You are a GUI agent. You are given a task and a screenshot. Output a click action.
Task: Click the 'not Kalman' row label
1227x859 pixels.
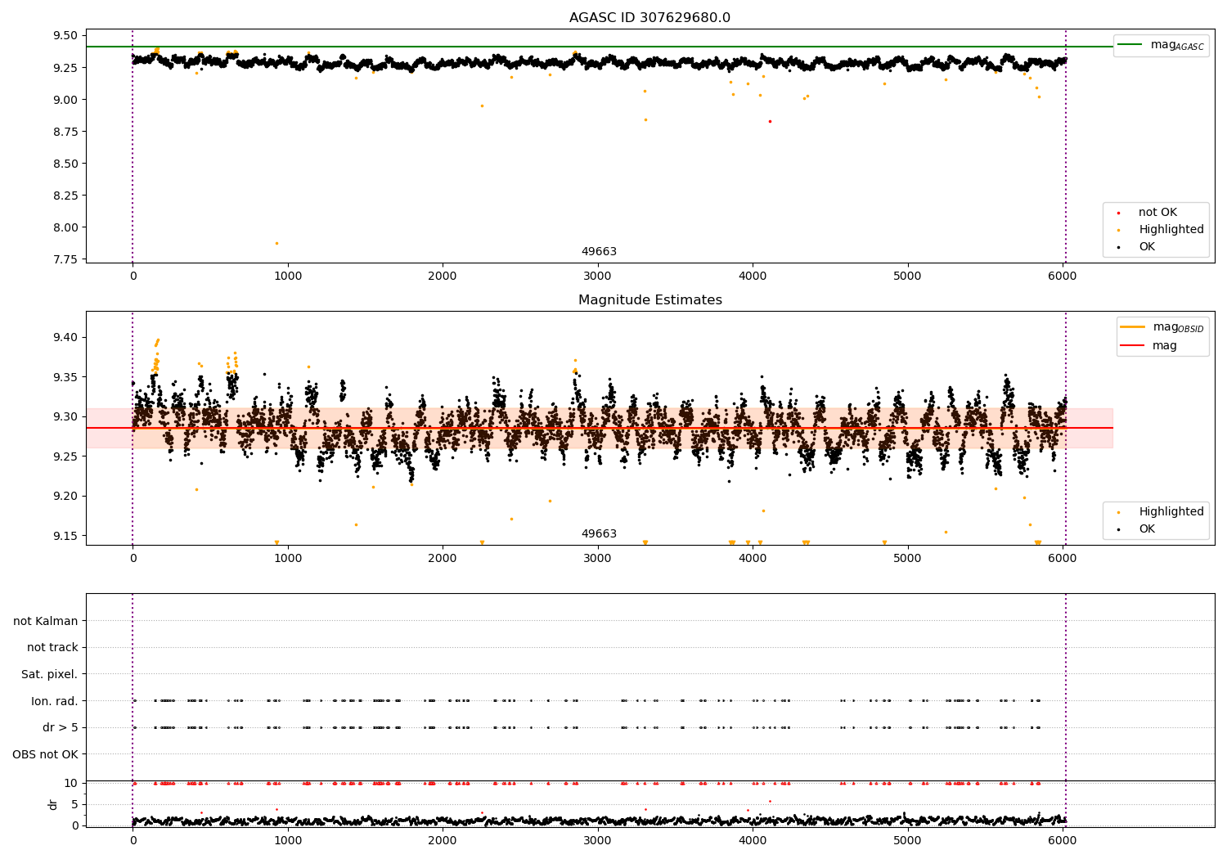(46, 622)
